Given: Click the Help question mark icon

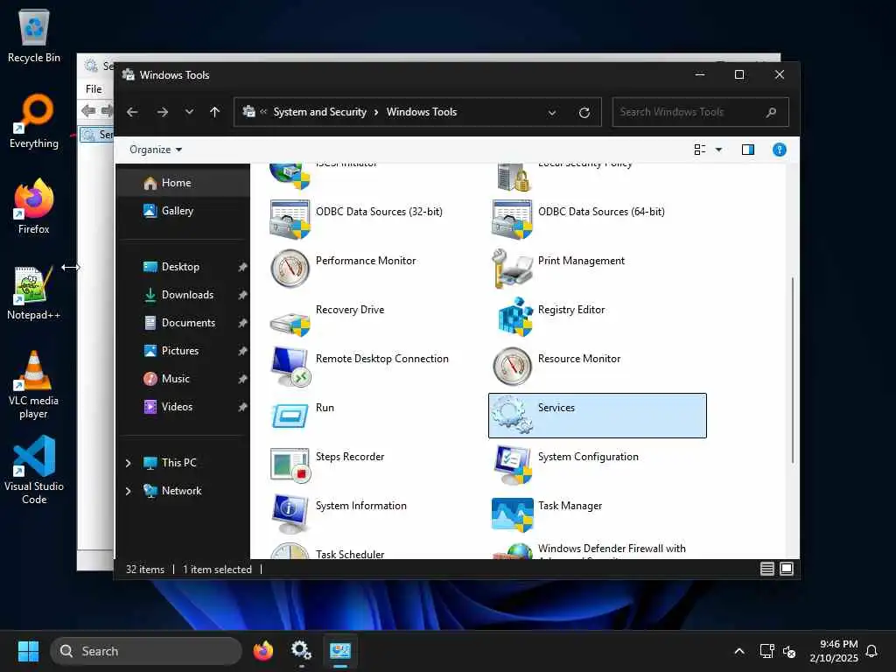Looking at the screenshot, I should click(780, 150).
